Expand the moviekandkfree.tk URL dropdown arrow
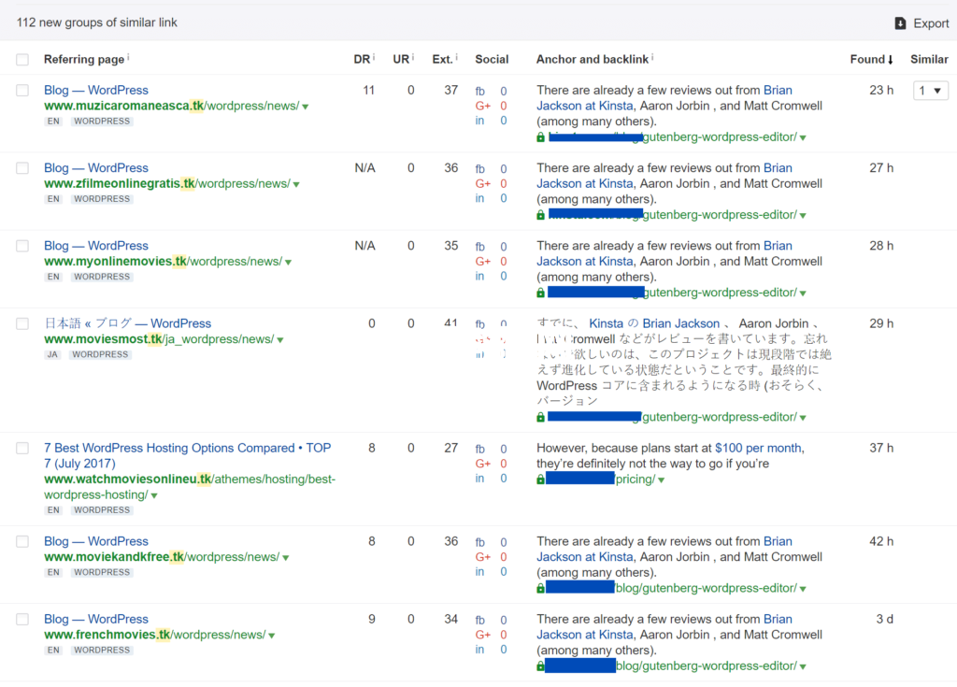Image resolution: width=957 pixels, height=687 pixels. [x=286, y=557]
